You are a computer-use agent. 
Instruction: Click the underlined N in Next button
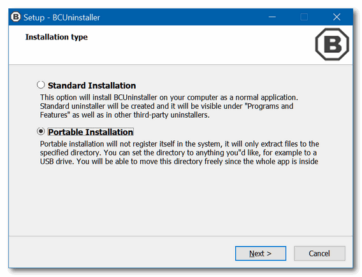[252, 253]
